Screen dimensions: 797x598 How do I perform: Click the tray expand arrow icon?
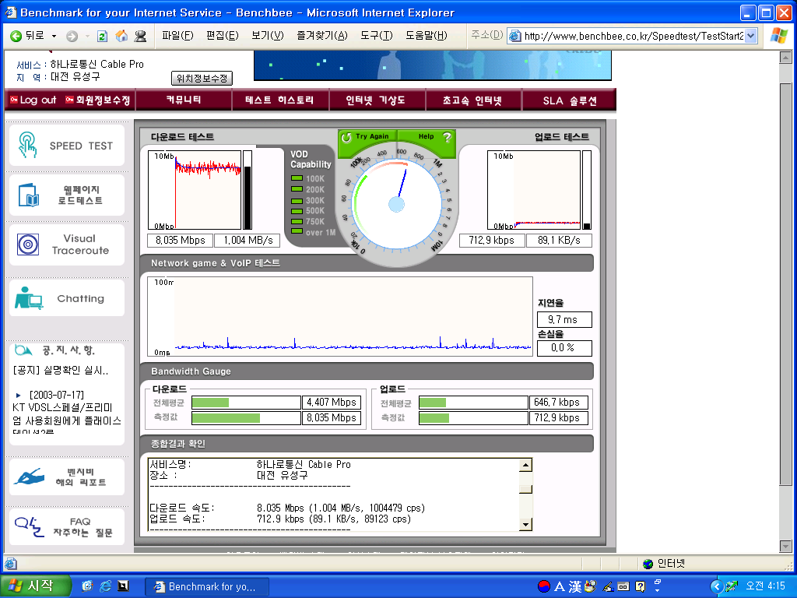pos(716,586)
